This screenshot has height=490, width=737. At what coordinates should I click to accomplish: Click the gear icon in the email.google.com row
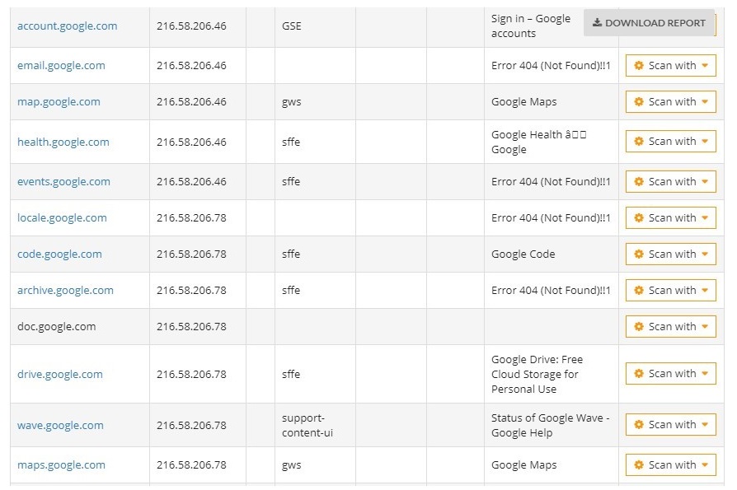point(638,65)
